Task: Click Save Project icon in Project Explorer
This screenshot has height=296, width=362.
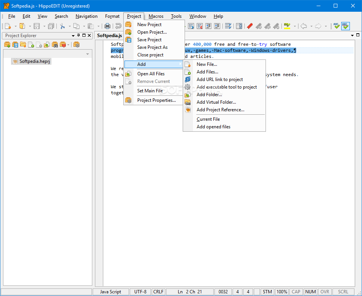Action: [15, 45]
